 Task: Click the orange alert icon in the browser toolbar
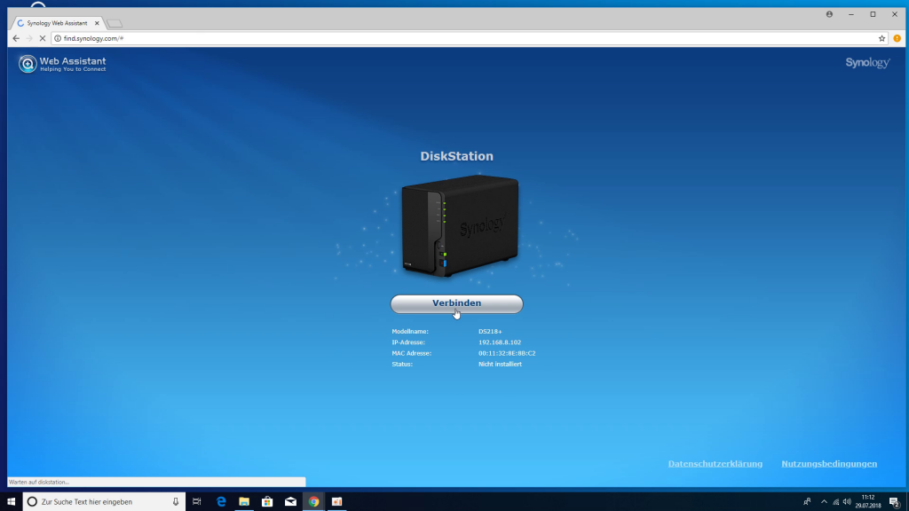(x=897, y=38)
